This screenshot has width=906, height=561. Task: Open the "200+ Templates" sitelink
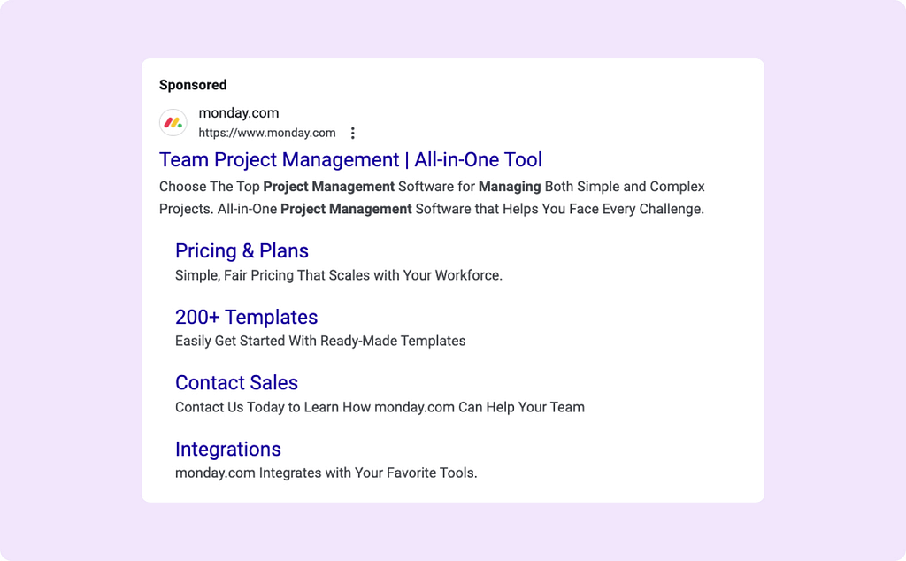[246, 317]
